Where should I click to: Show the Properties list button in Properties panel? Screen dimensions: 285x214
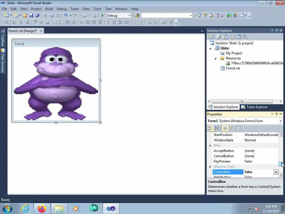tap(225, 128)
